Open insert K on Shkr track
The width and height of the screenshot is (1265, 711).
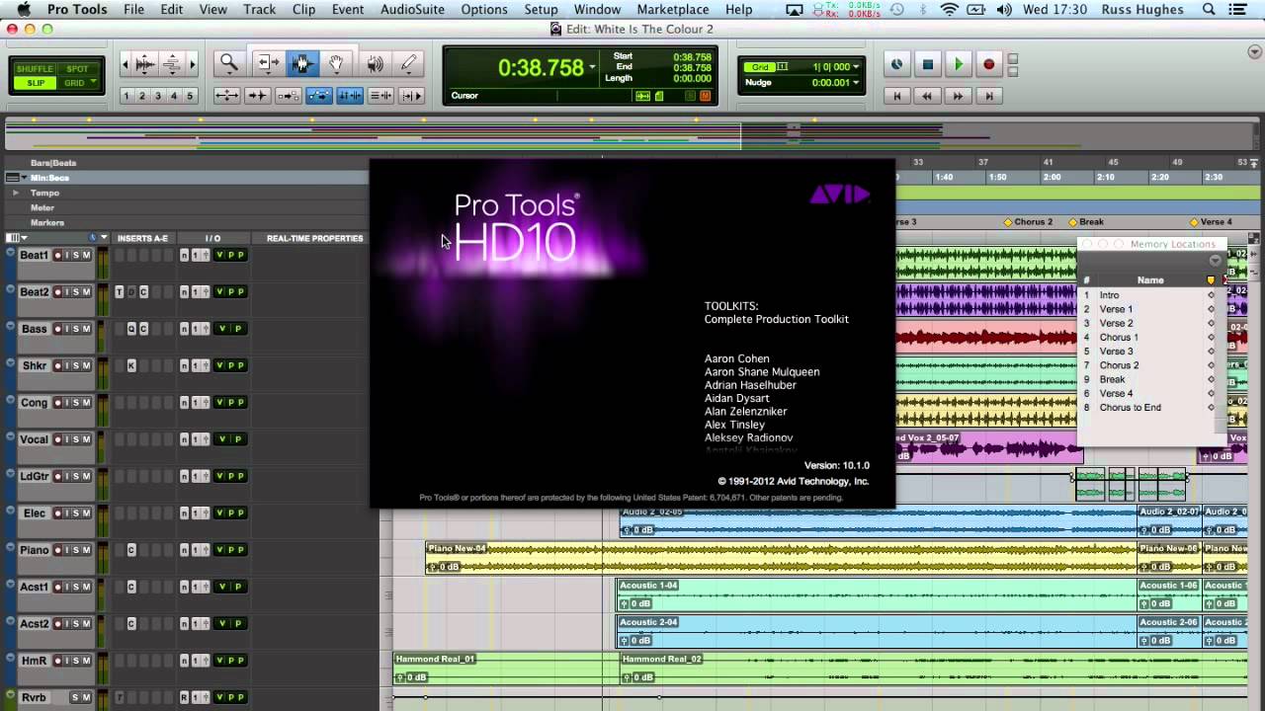coord(131,366)
